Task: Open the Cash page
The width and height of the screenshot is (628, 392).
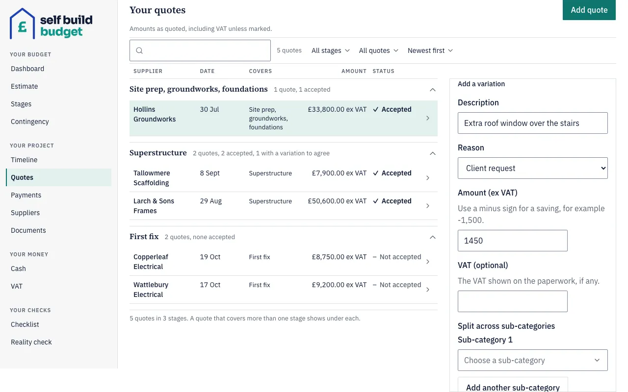Action: [x=59, y=269]
